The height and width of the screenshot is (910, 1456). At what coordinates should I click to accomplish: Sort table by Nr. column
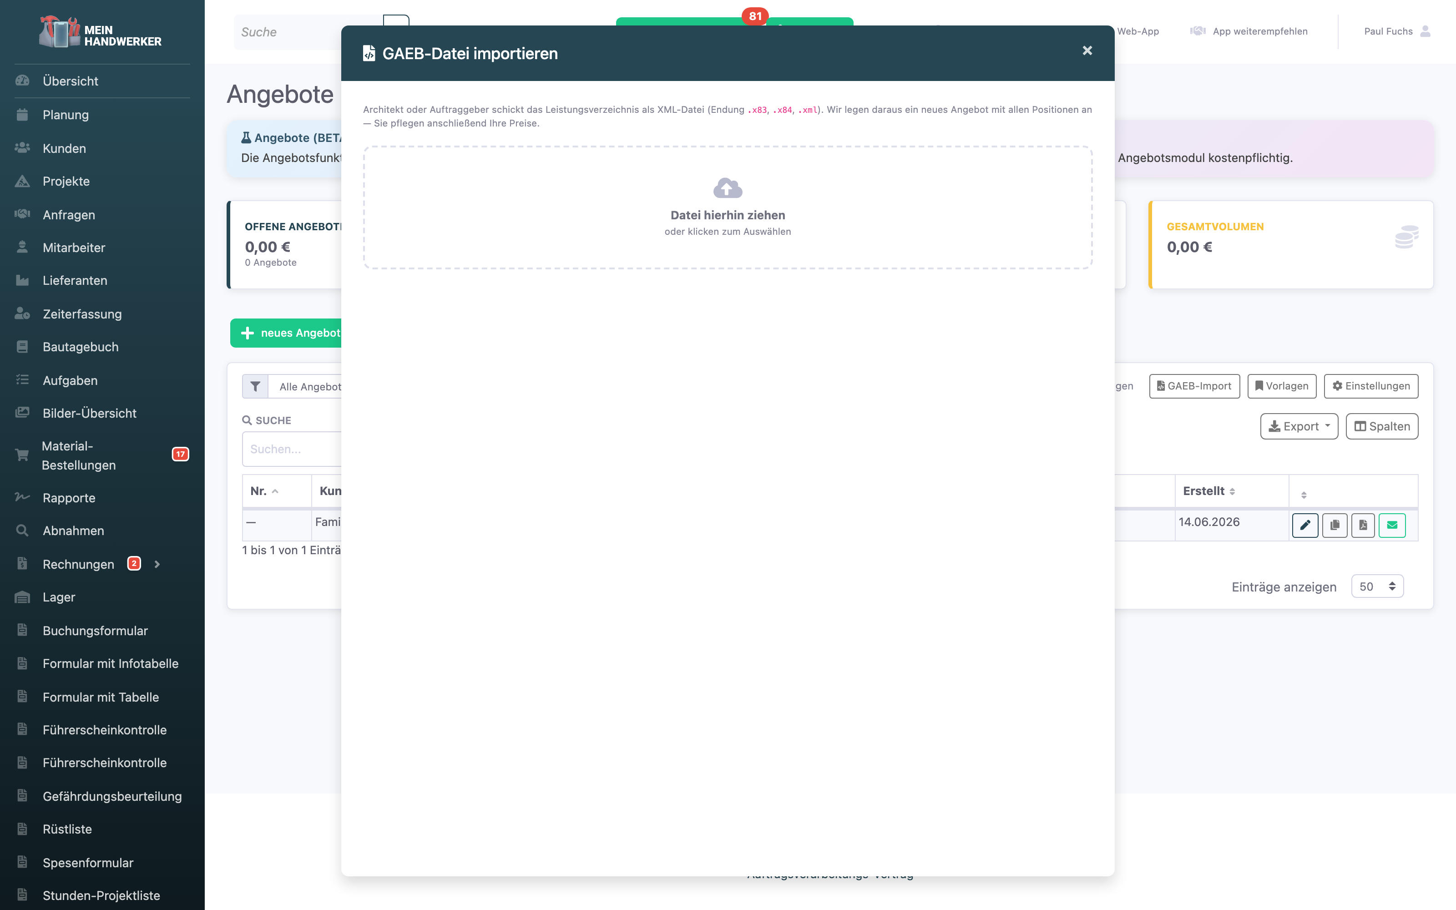coord(277,490)
